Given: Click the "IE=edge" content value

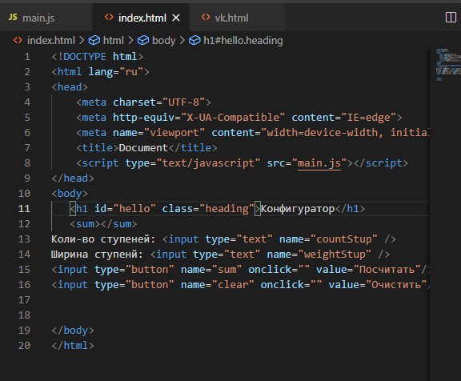Looking at the screenshot, I should click(x=369, y=118).
